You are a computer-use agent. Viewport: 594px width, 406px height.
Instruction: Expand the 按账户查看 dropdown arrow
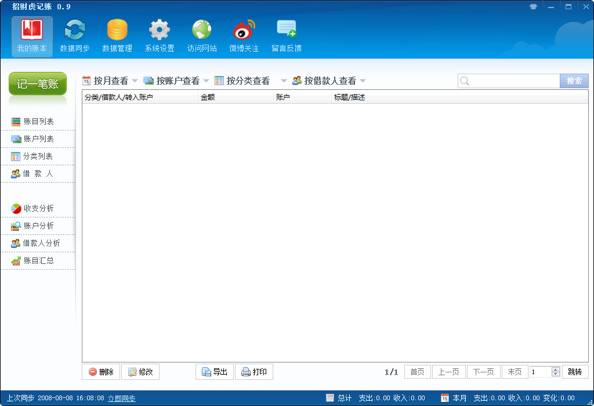tap(206, 81)
